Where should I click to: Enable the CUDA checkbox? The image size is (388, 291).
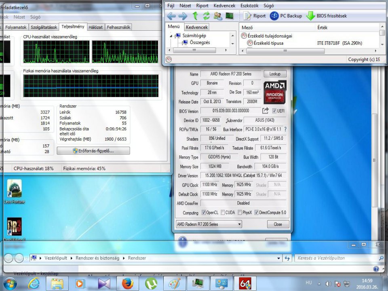coord(222,213)
